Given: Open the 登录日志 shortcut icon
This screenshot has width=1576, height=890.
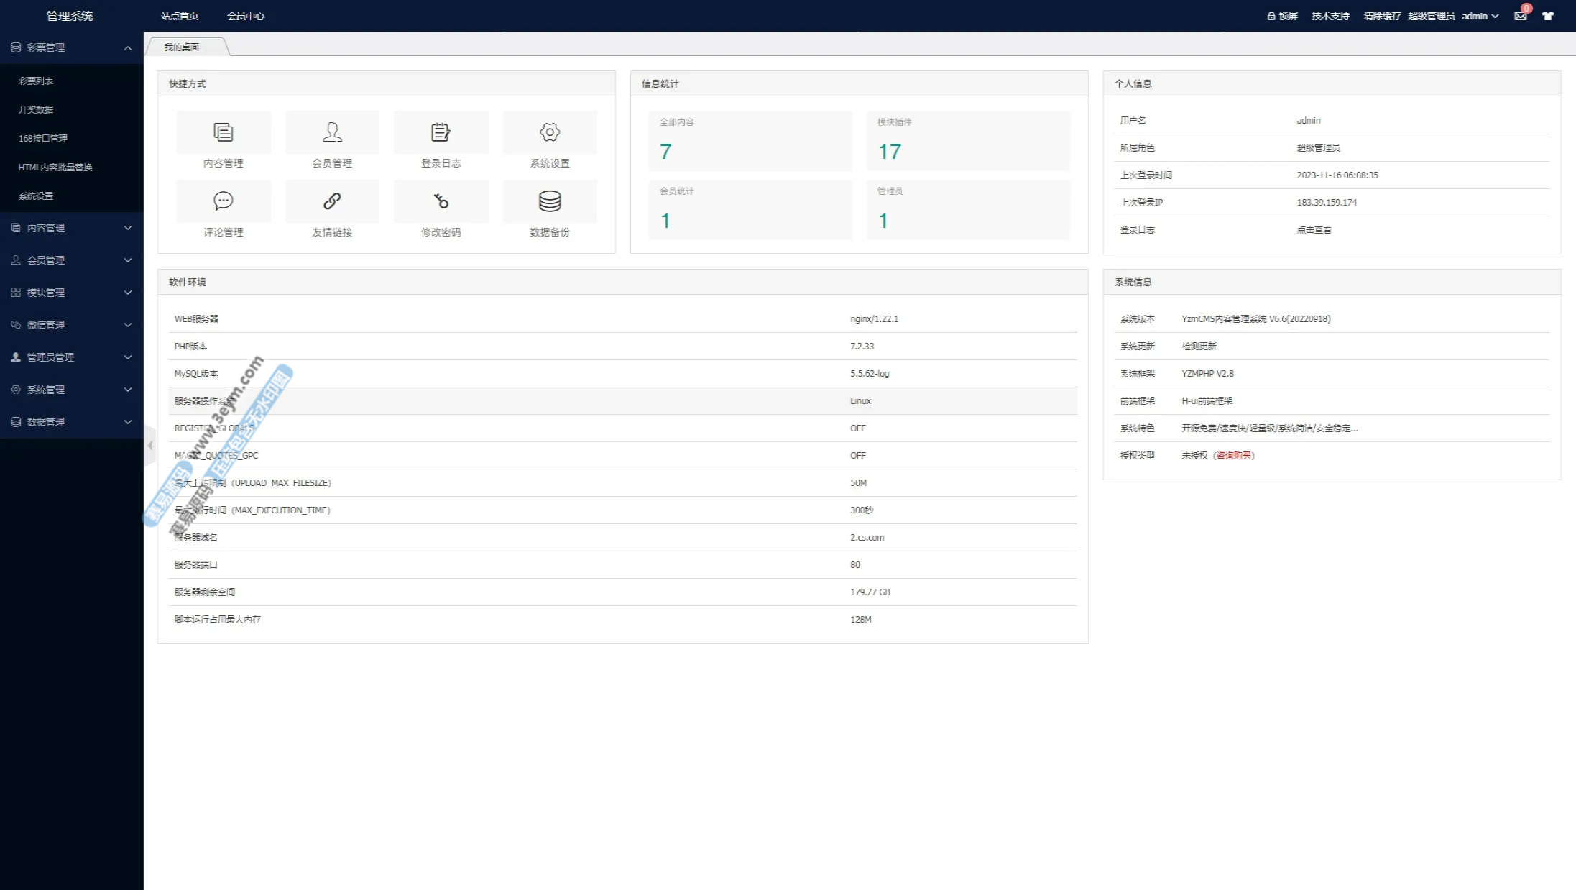Looking at the screenshot, I should [441, 133].
